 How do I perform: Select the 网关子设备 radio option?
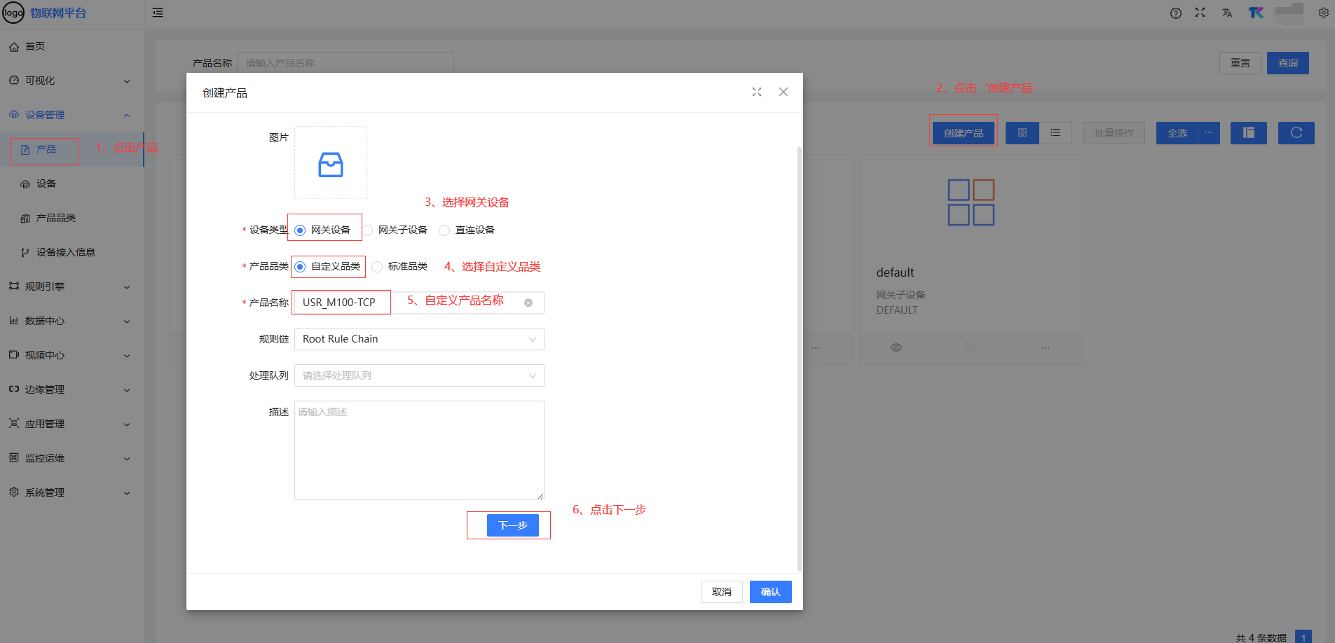coord(368,230)
